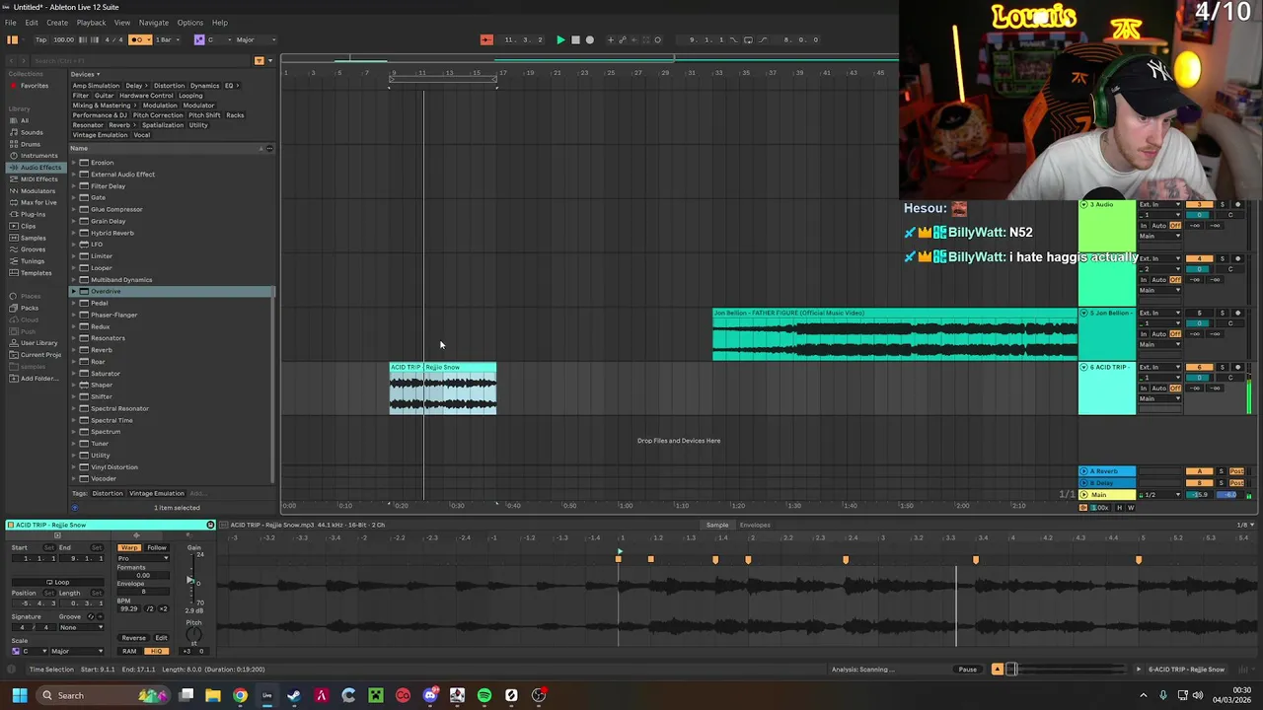The height and width of the screenshot is (710, 1263).
Task: Toggle the RAM mode button
Action: pos(129,651)
